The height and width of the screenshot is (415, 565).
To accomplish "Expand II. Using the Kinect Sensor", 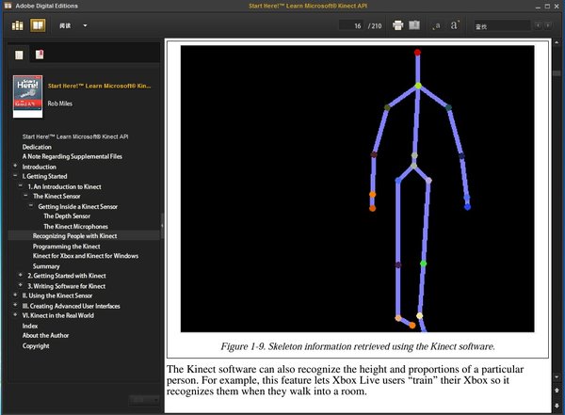I will pyautogui.click(x=14, y=295).
